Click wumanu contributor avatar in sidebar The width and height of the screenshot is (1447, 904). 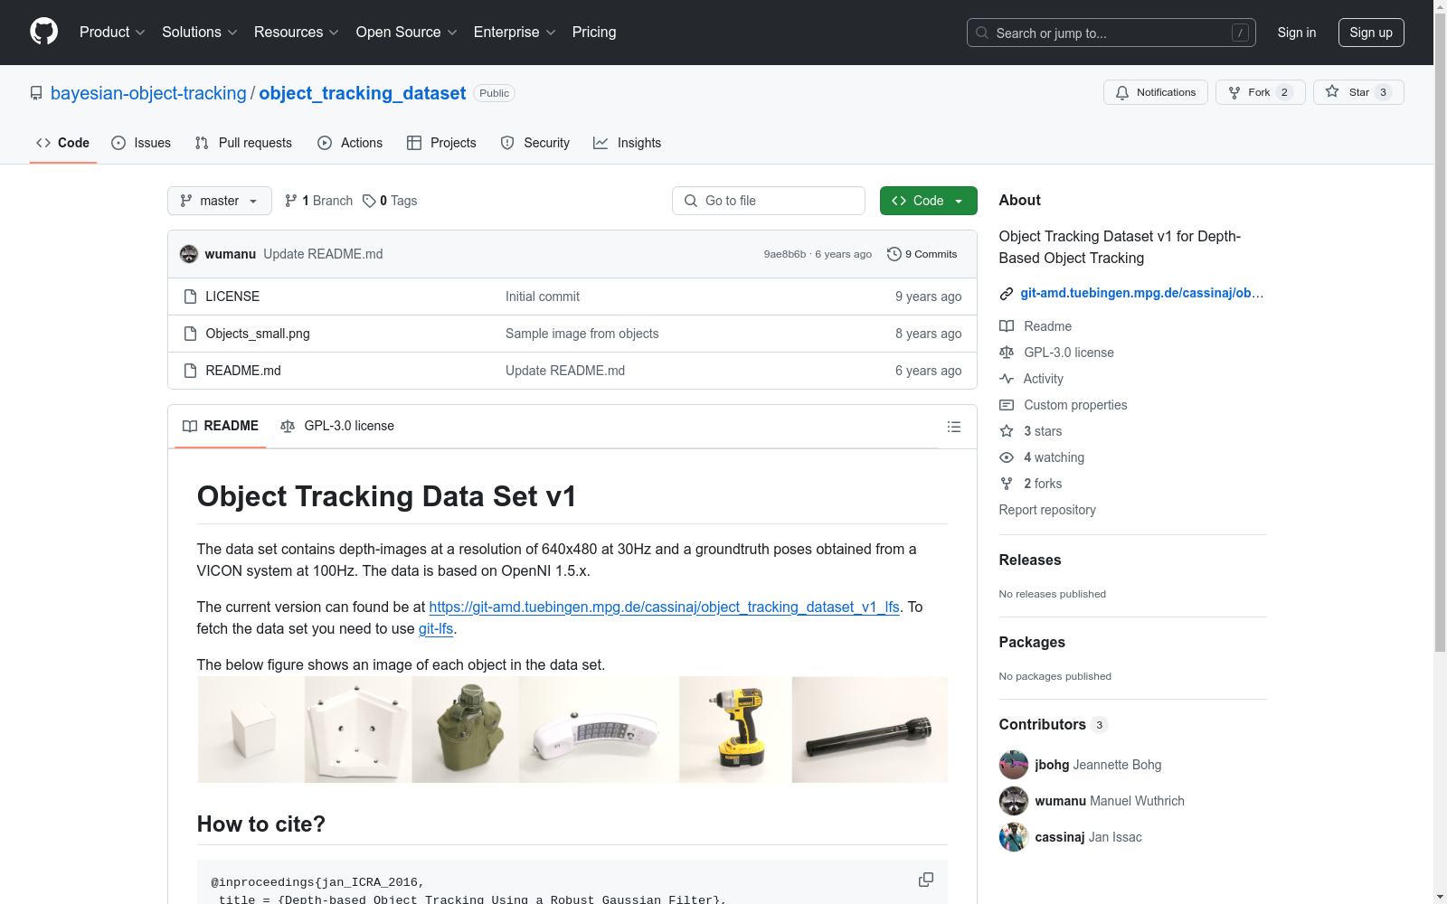[x=1014, y=801]
